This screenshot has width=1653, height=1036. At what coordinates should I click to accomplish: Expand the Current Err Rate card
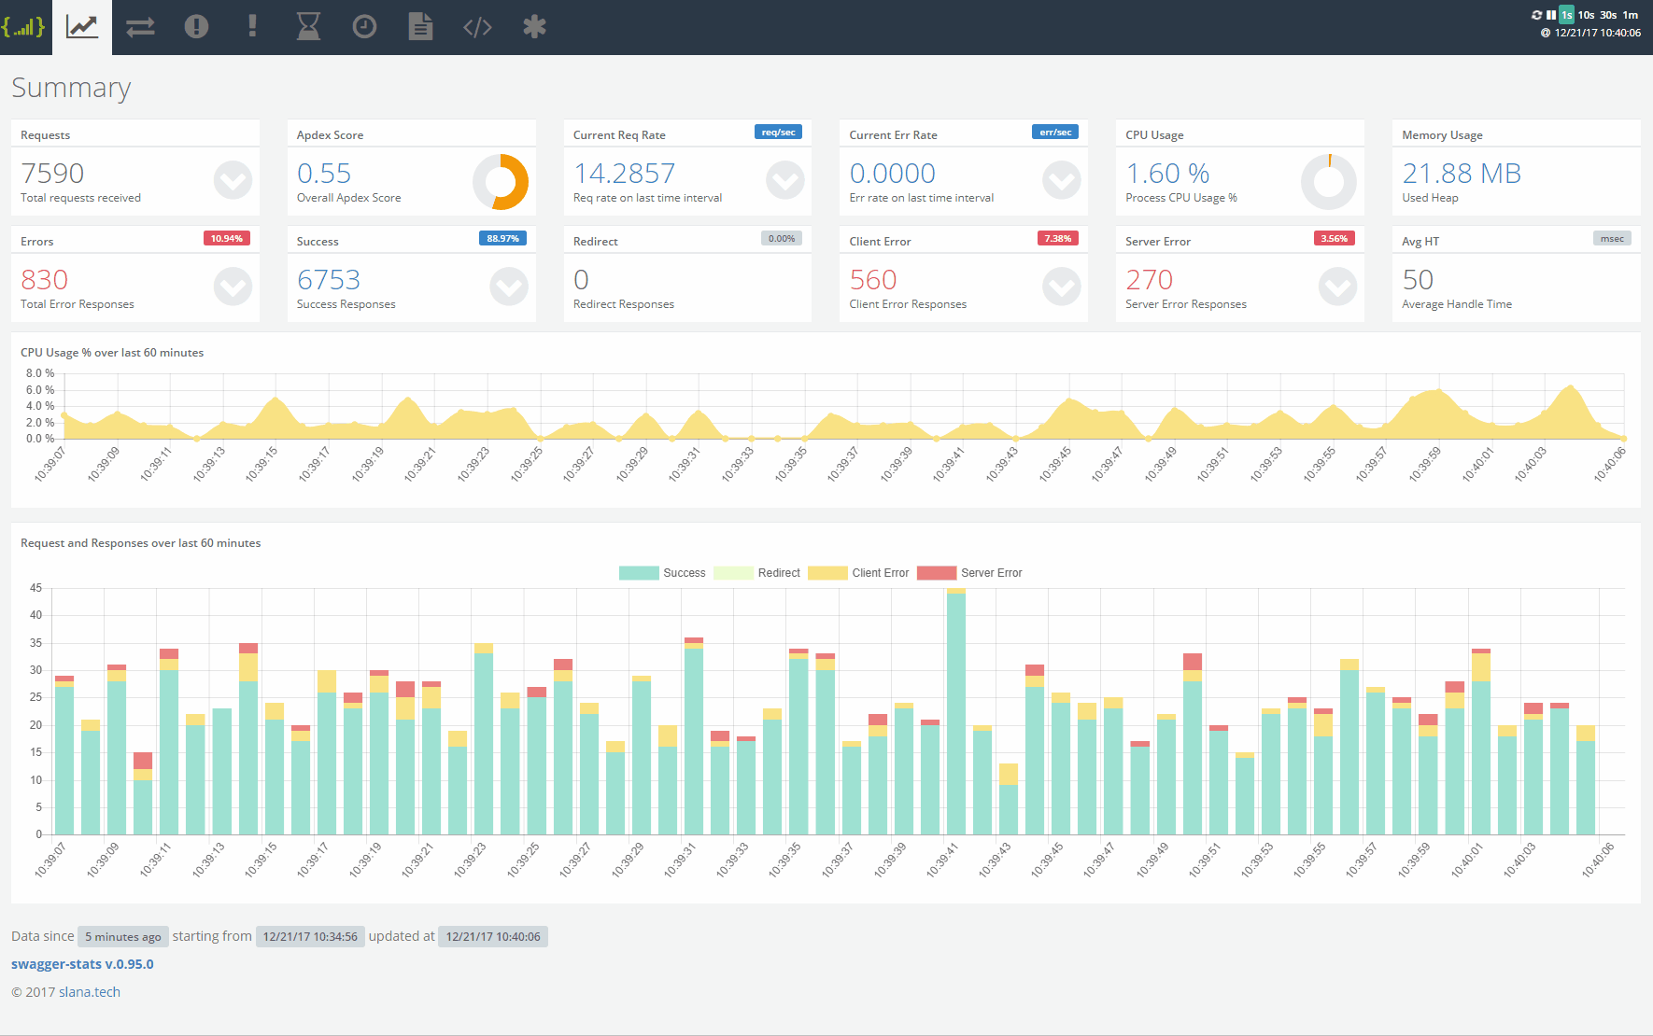coord(1061,181)
